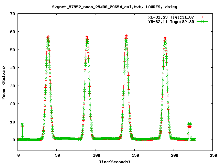Click the y-axis tick label '10'
220x165 pixels.
(x=12, y=122)
